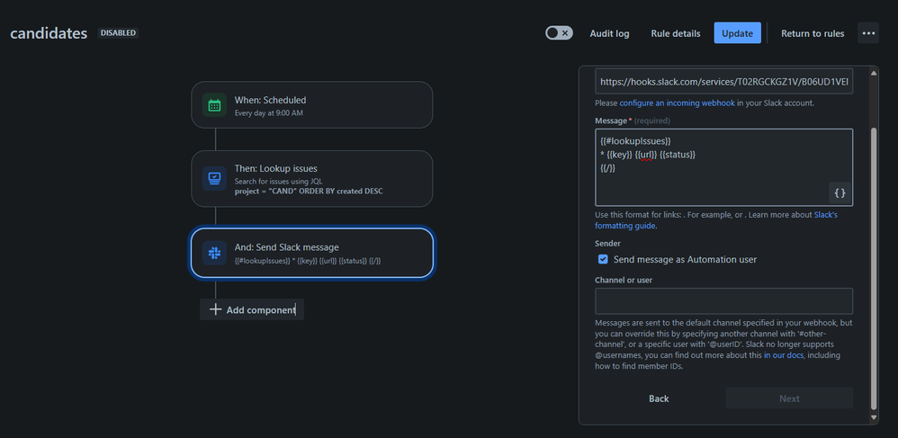Click the Channel or user label

(x=624, y=280)
